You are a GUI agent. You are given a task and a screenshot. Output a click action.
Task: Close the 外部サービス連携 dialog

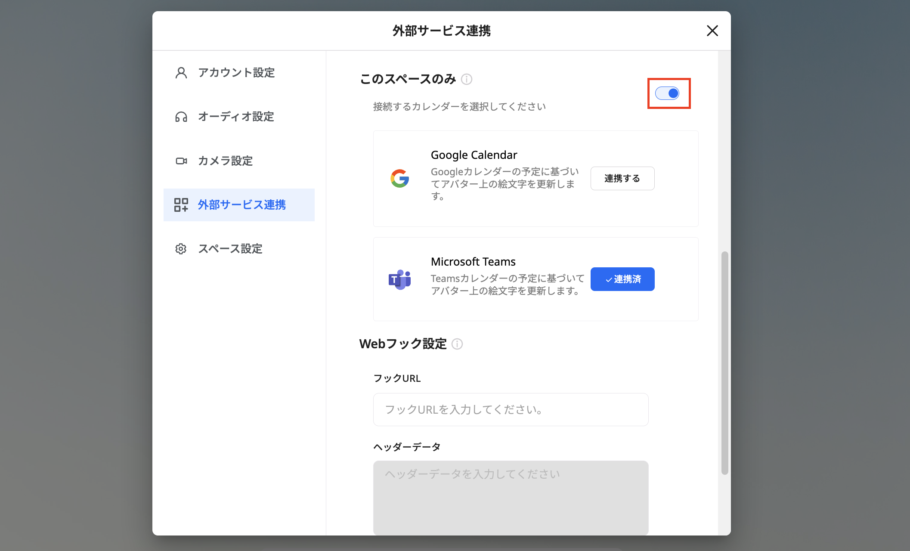(x=712, y=31)
